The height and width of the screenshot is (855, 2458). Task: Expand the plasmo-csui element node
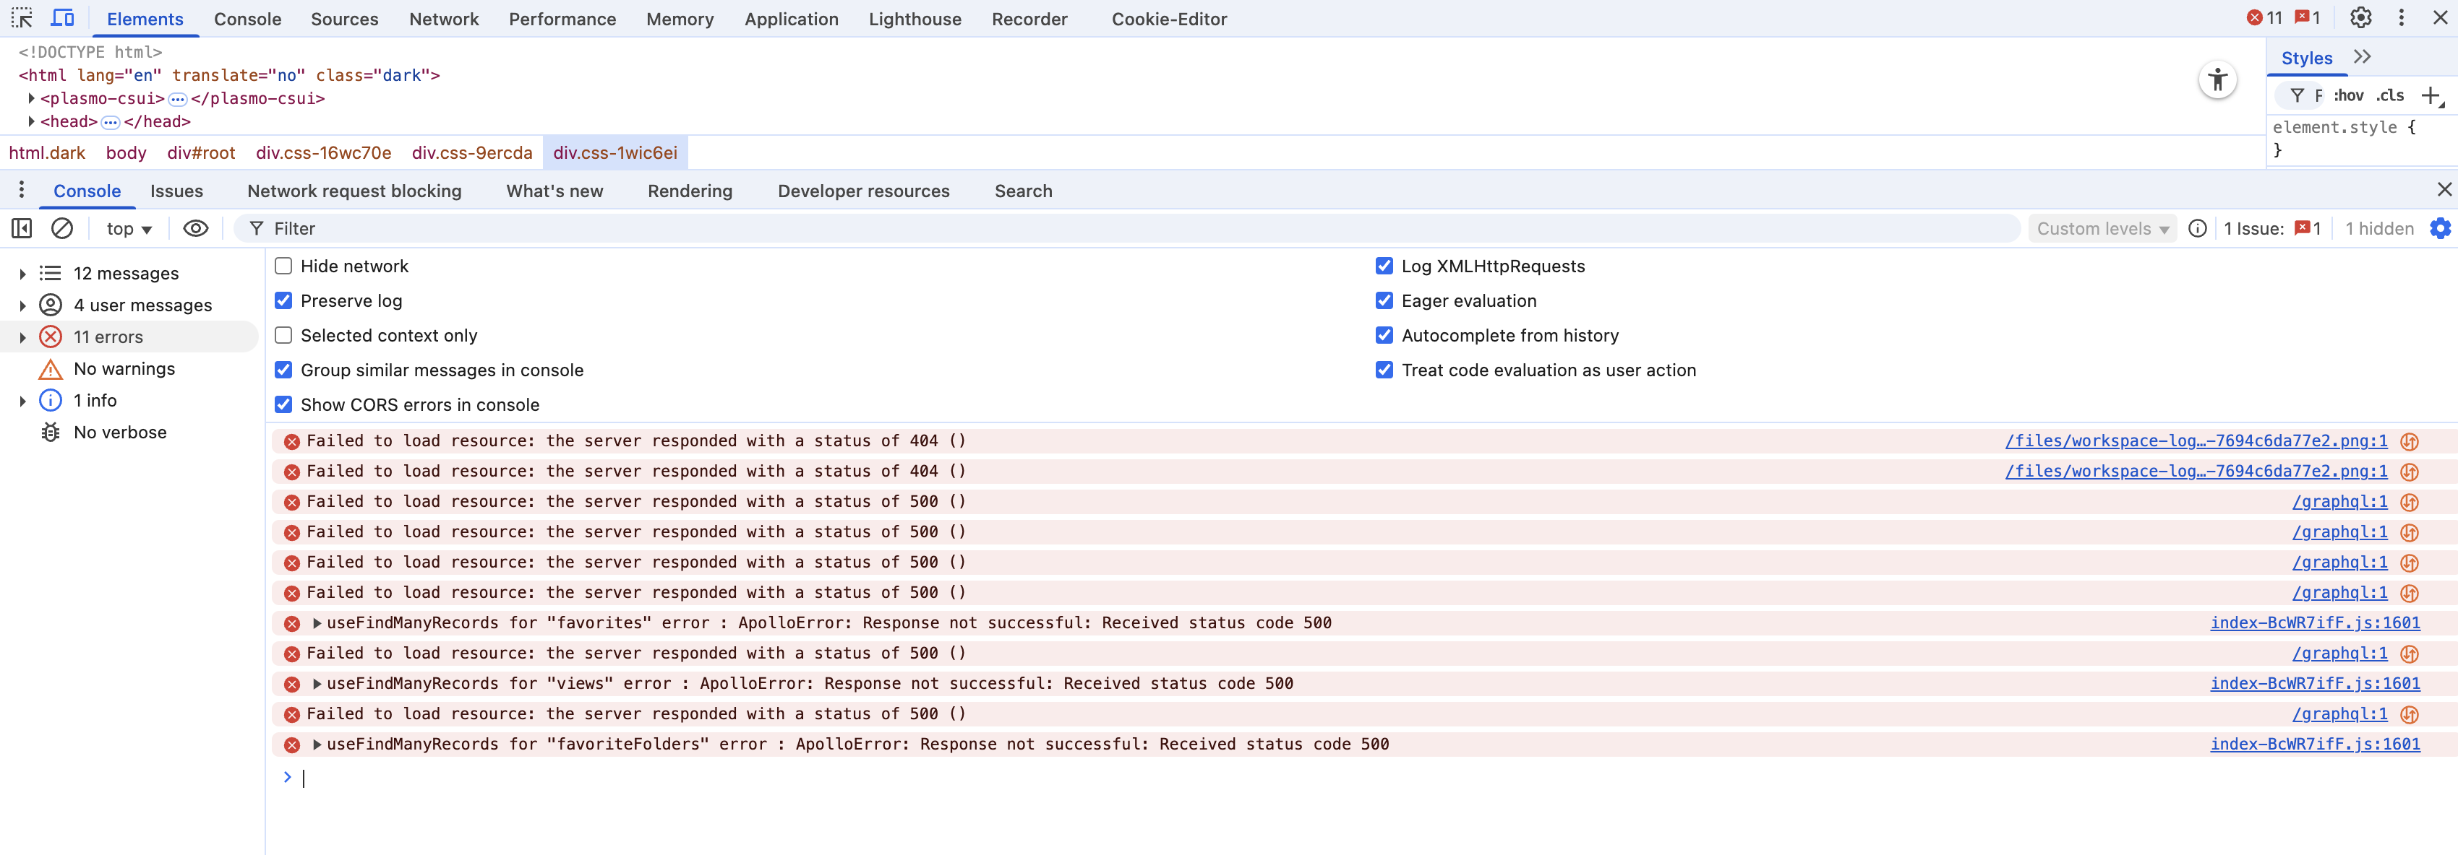coord(32,98)
